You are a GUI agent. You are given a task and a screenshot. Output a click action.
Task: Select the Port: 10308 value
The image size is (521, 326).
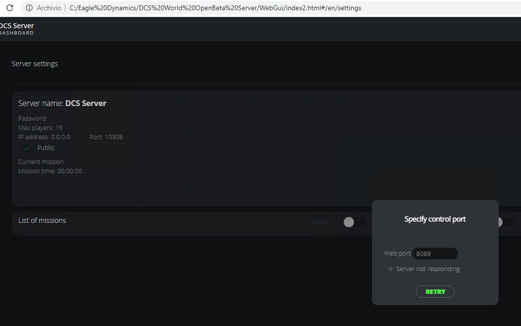pyautogui.click(x=106, y=137)
